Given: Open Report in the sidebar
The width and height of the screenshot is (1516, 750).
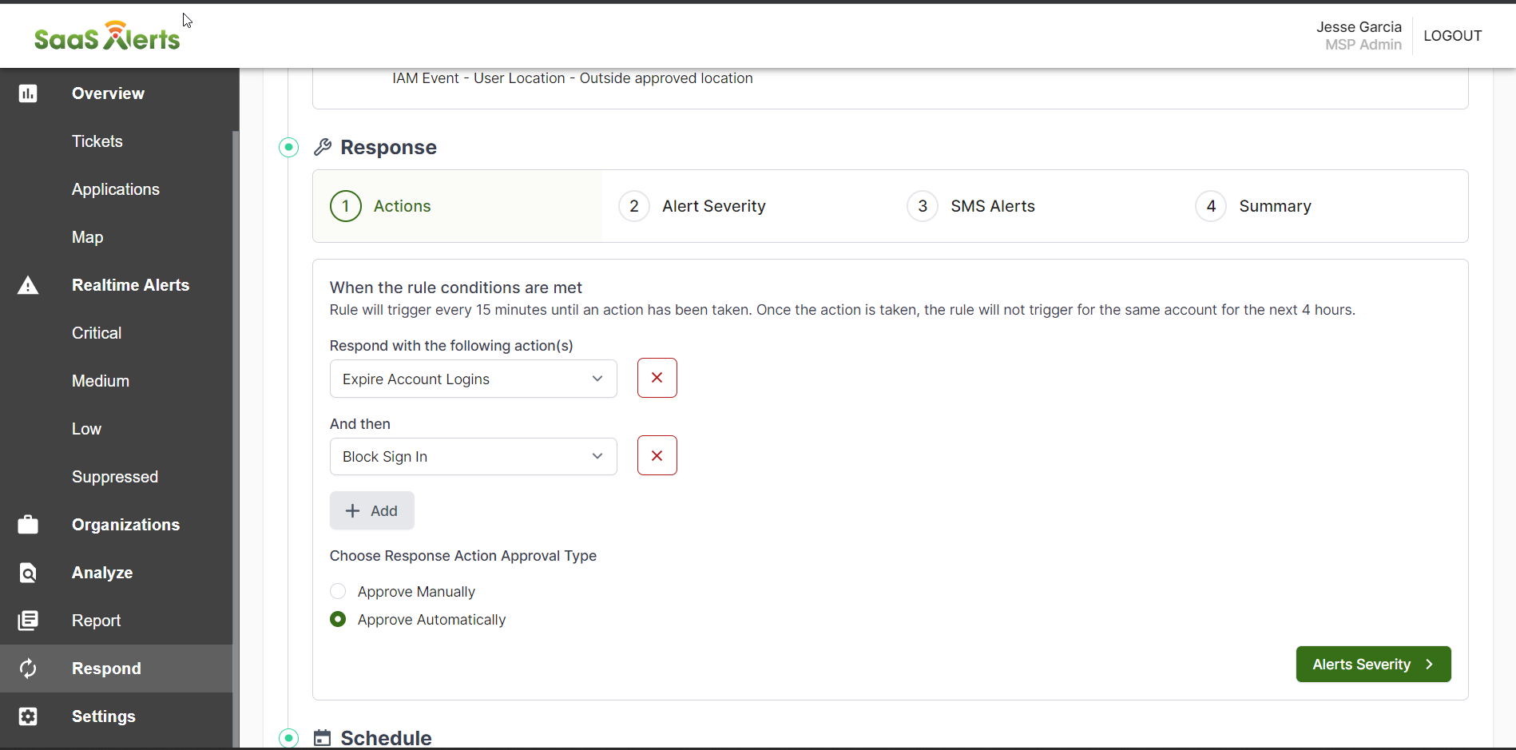Looking at the screenshot, I should pos(96,621).
